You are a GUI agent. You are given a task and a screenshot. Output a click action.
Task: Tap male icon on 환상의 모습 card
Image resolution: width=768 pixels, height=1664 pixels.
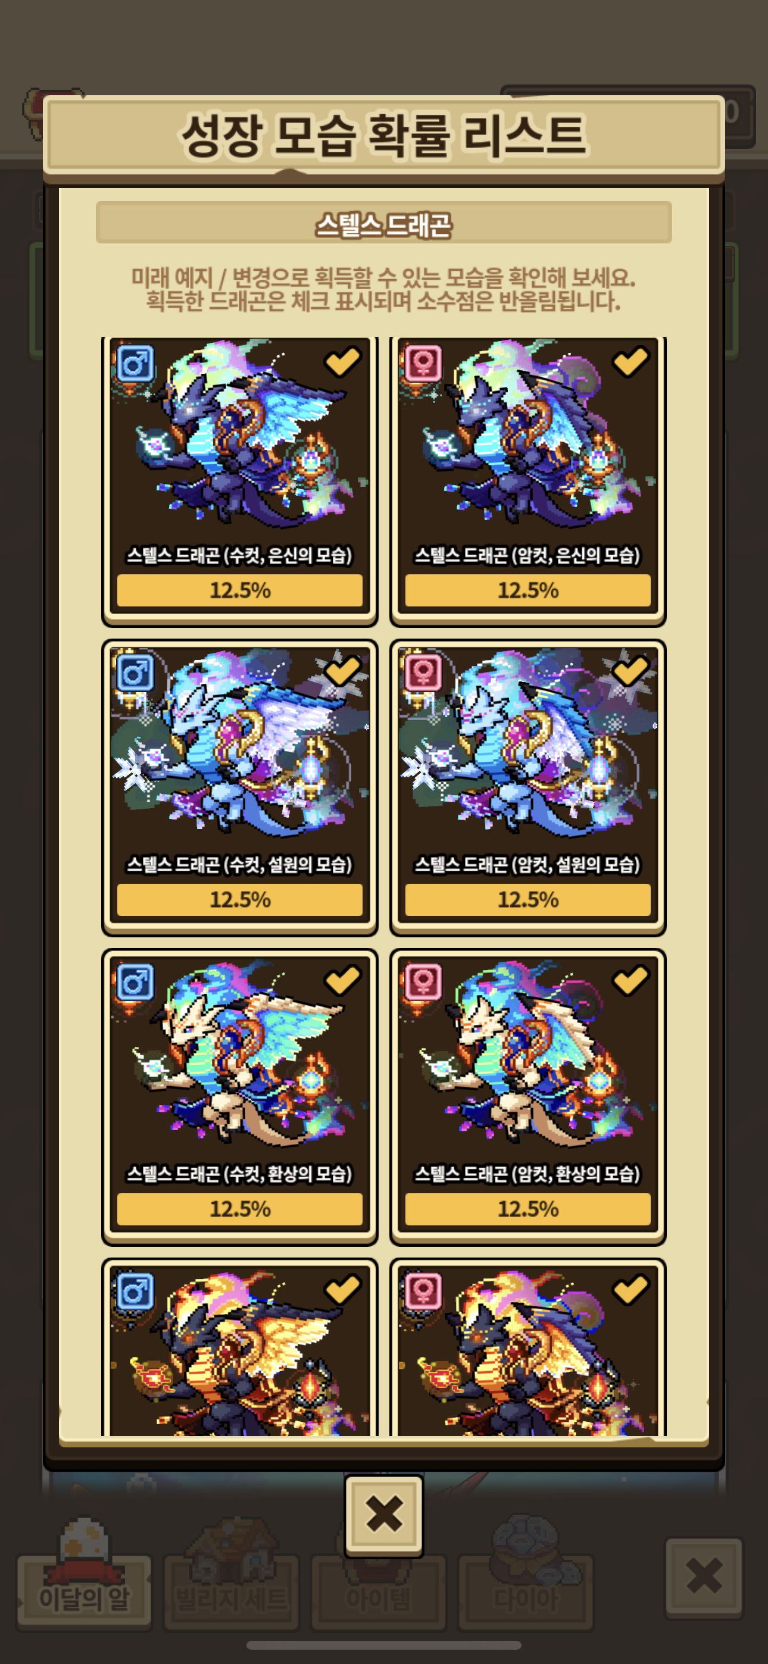pyautogui.click(x=135, y=983)
